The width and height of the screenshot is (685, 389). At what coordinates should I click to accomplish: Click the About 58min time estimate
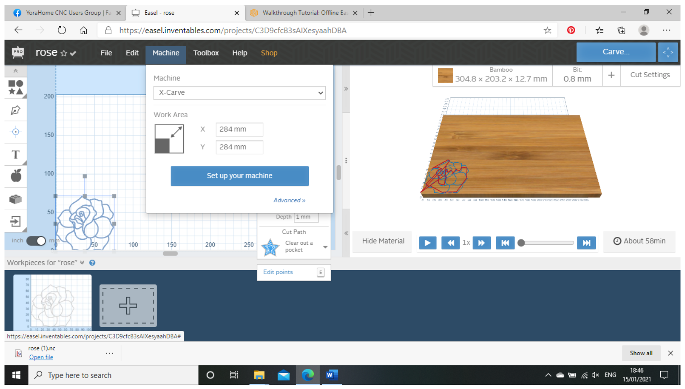[x=639, y=241]
